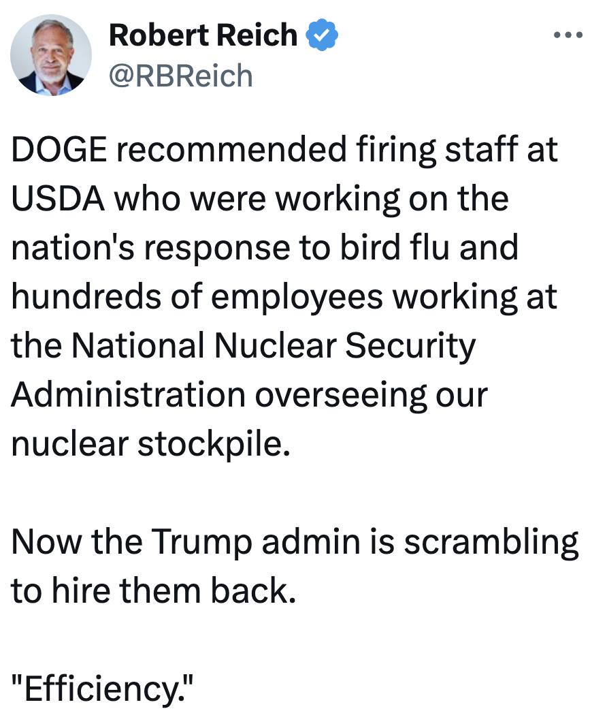Open the @RBReich handle link
The width and height of the screenshot is (607, 726).
pyautogui.click(x=180, y=76)
